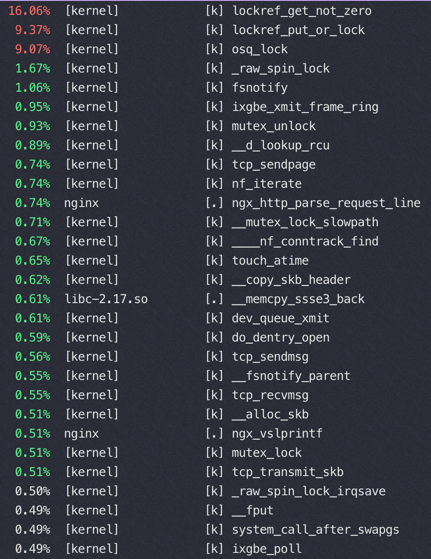The width and height of the screenshot is (431, 559).
Task: Click the ngx_http_parse_request_line symbol
Action: (326, 203)
